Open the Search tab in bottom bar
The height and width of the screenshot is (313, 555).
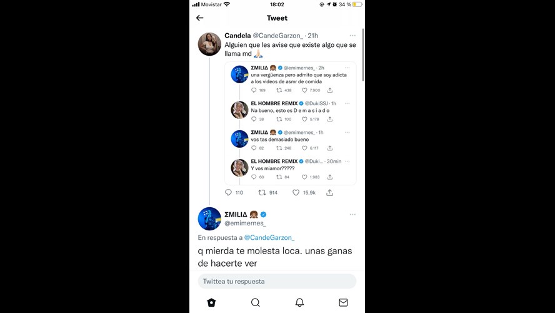pyautogui.click(x=255, y=302)
